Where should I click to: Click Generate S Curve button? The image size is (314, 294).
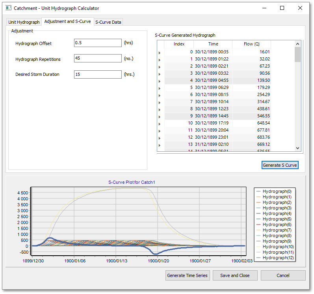point(280,165)
